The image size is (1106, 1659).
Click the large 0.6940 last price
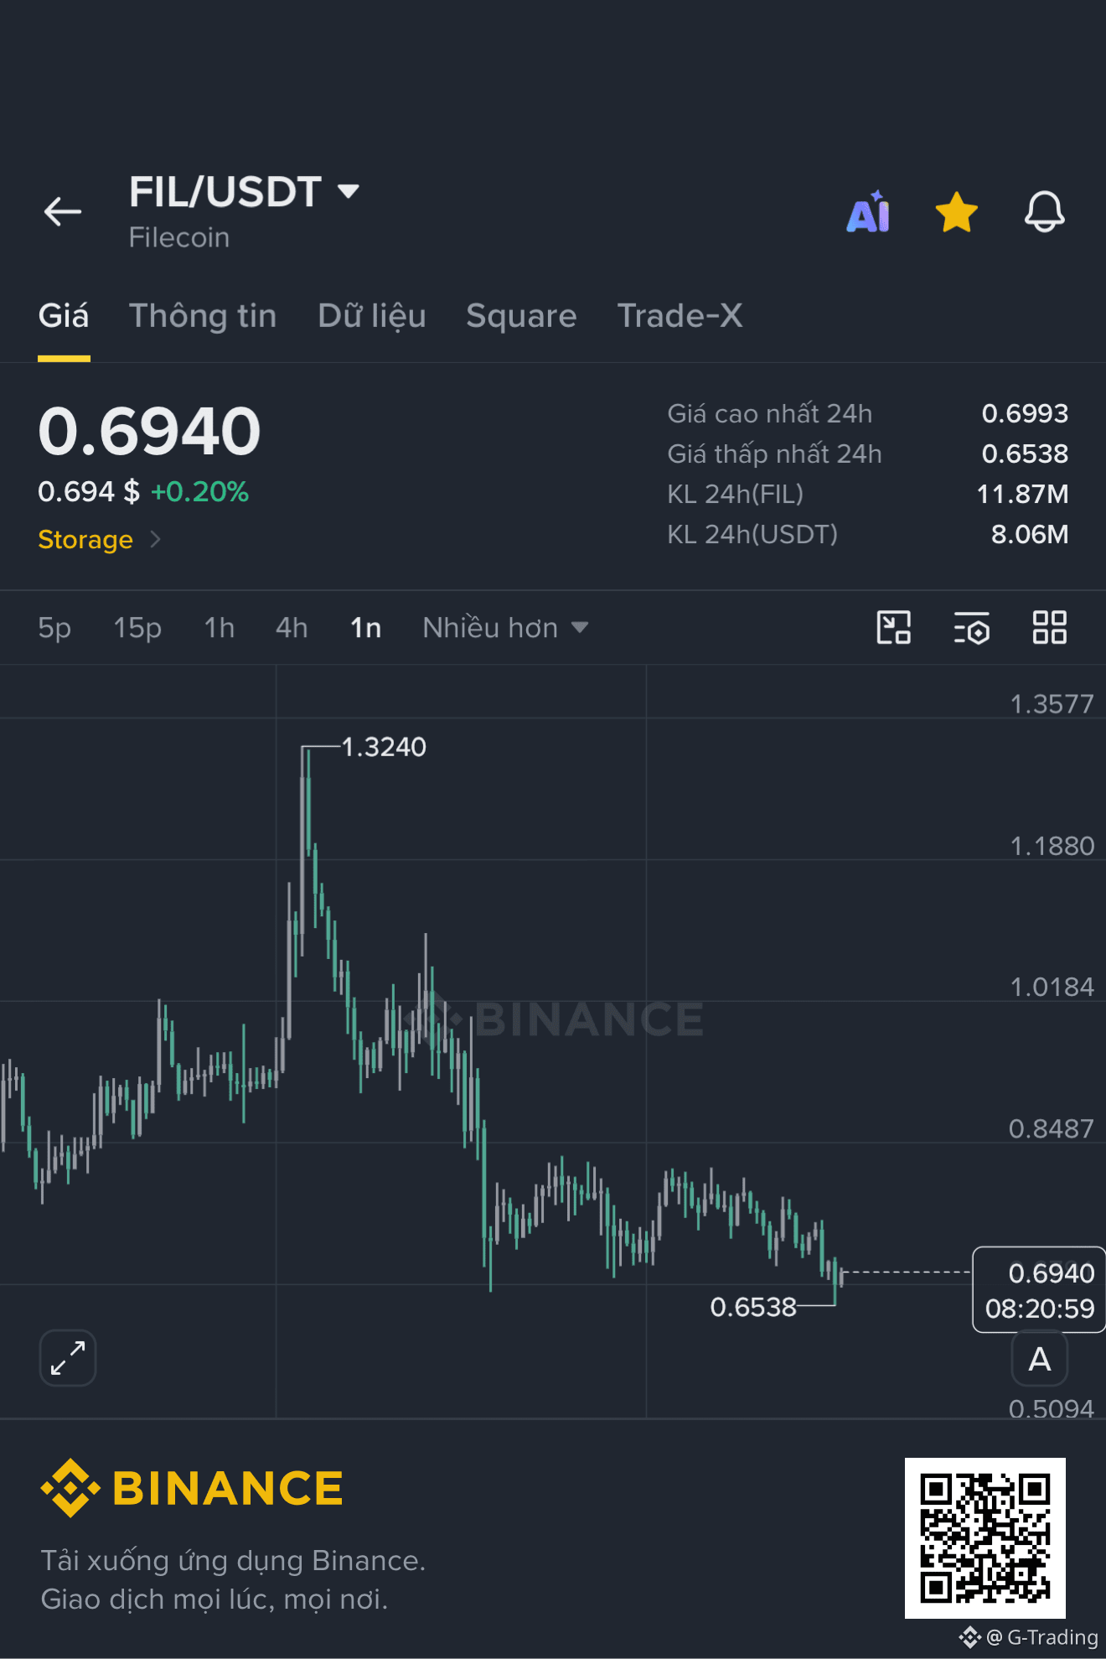coord(149,431)
